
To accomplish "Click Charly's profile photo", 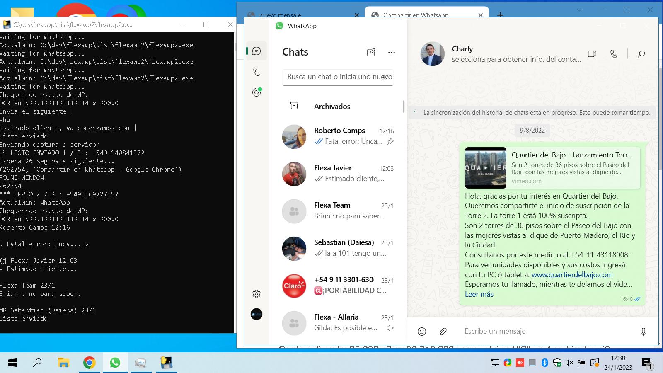I will coord(432,54).
